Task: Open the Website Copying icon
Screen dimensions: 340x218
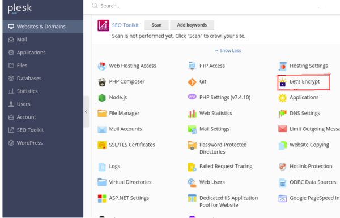Action: (x=282, y=145)
